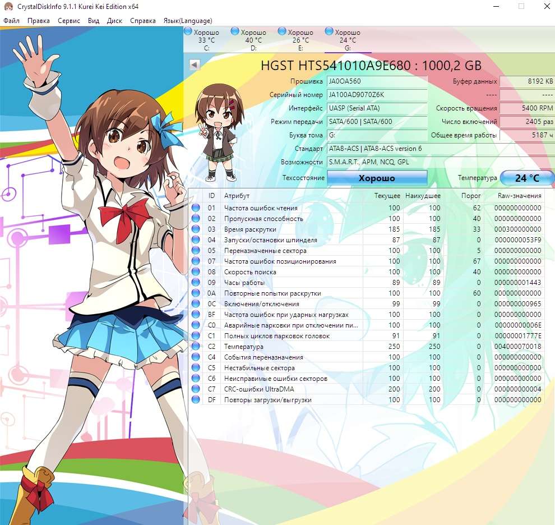Image resolution: width=555 pixels, height=525 pixels.
Task: Open the Файл menu
Action: (11, 21)
